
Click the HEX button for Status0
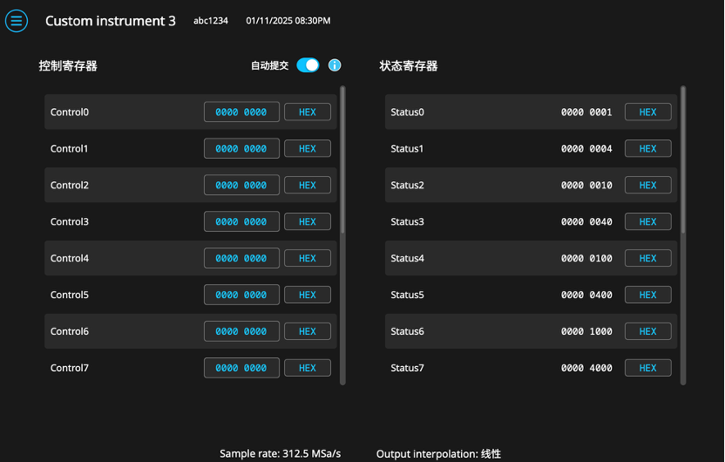(x=647, y=112)
